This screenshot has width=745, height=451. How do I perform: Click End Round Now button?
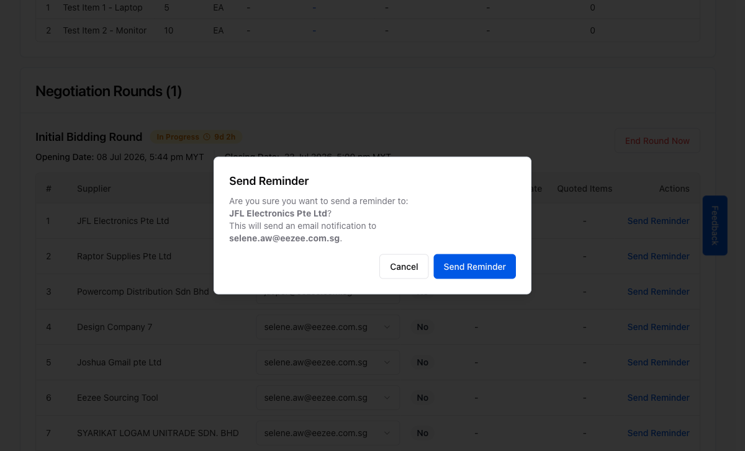tap(657, 141)
